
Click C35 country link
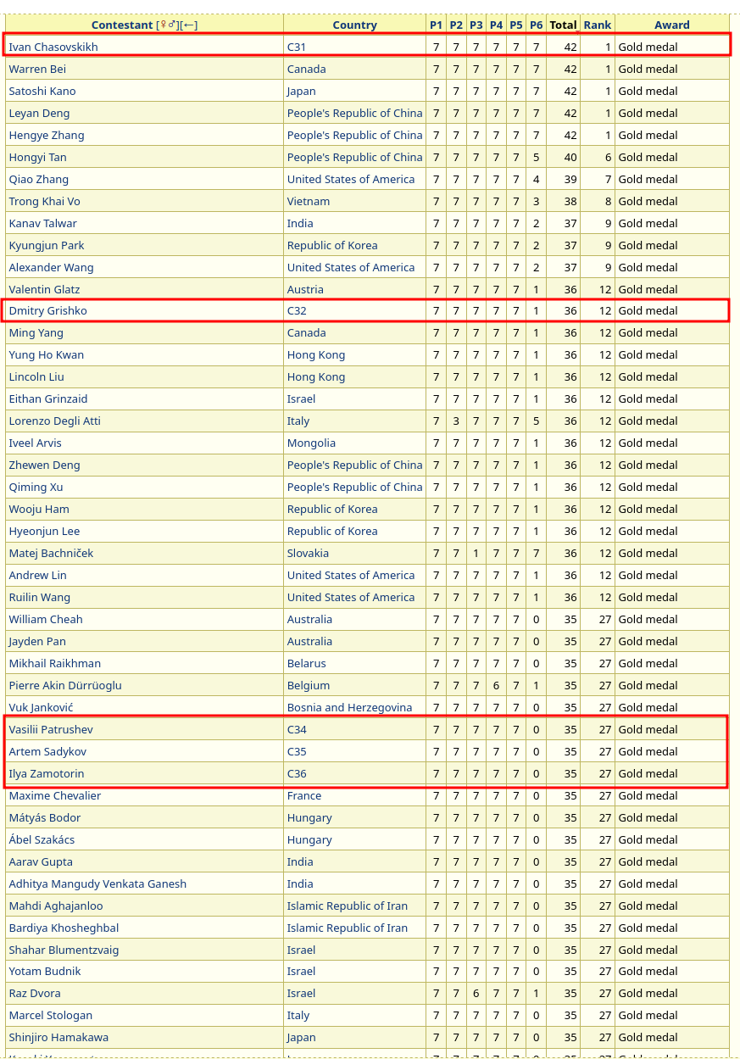click(297, 751)
